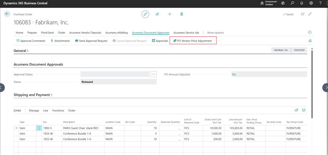328x155 pixels.
Task: Open row menu dots for 1900-S line
Action: click(x=39, y=128)
